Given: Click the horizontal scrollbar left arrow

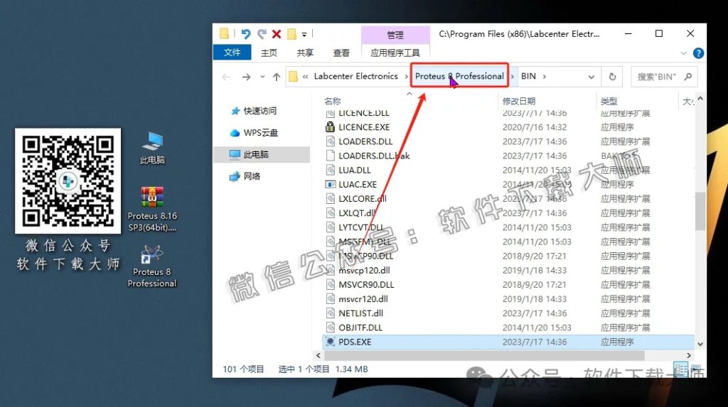Looking at the screenshot, I should pos(318,355).
